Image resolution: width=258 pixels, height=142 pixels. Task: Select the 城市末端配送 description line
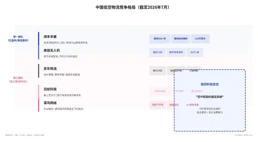(x=60, y=56)
